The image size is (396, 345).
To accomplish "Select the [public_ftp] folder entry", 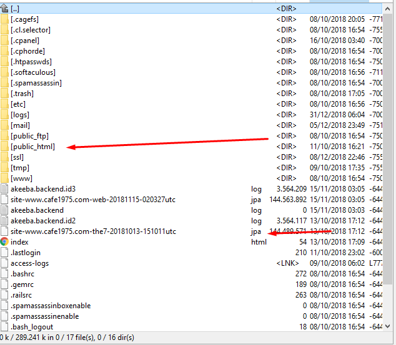I will (x=29, y=136).
